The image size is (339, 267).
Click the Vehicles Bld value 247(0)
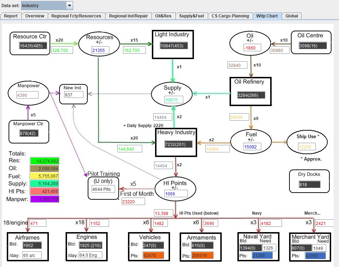[x=153, y=245]
